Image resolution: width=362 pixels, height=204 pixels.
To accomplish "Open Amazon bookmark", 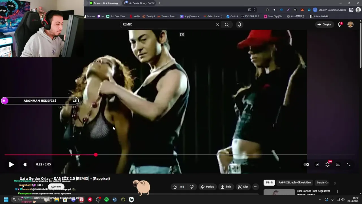I will click(x=89, y=16).
